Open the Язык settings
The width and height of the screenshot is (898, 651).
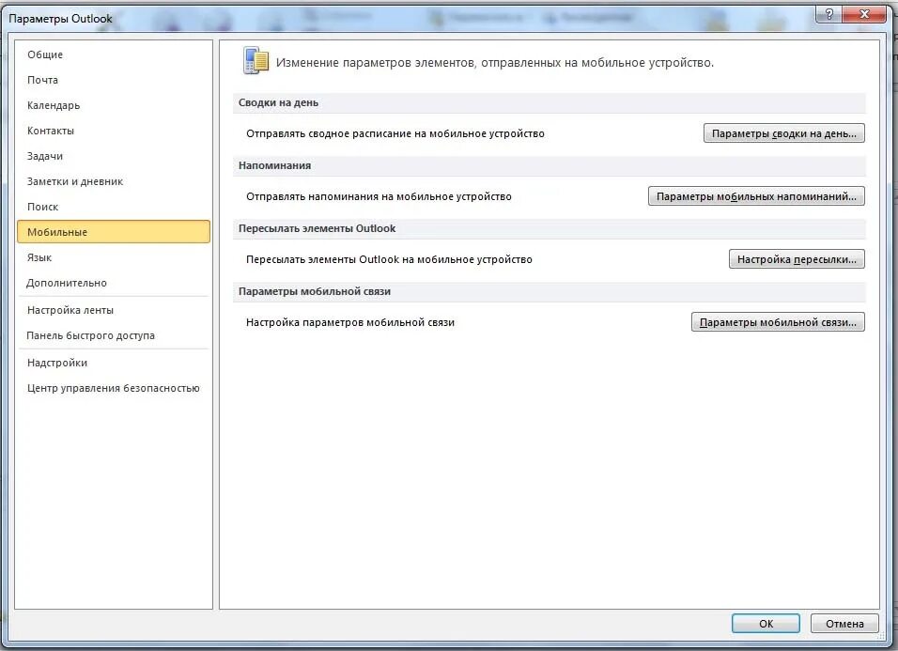(x=114, y=257)
